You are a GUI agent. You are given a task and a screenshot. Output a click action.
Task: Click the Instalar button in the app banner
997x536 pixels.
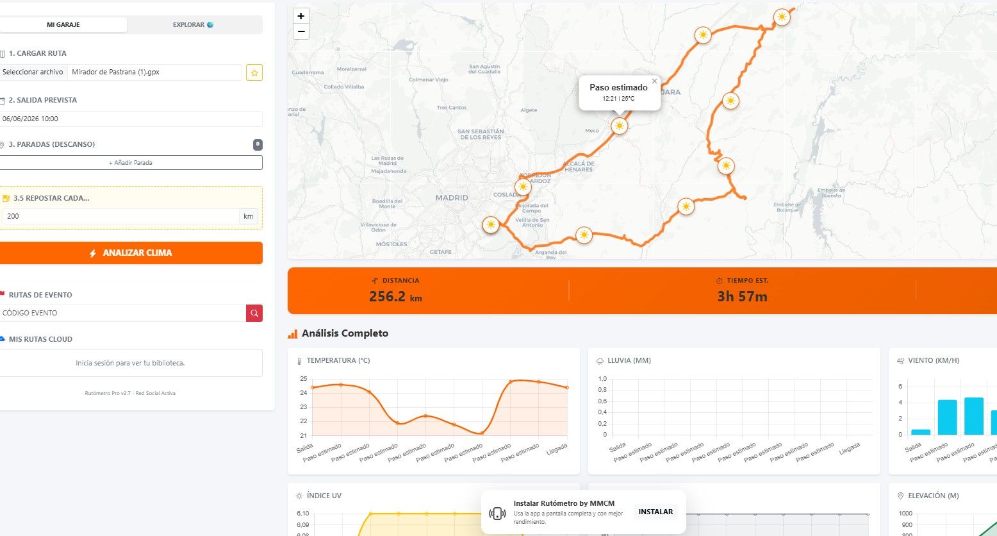(x=655, y=512)
